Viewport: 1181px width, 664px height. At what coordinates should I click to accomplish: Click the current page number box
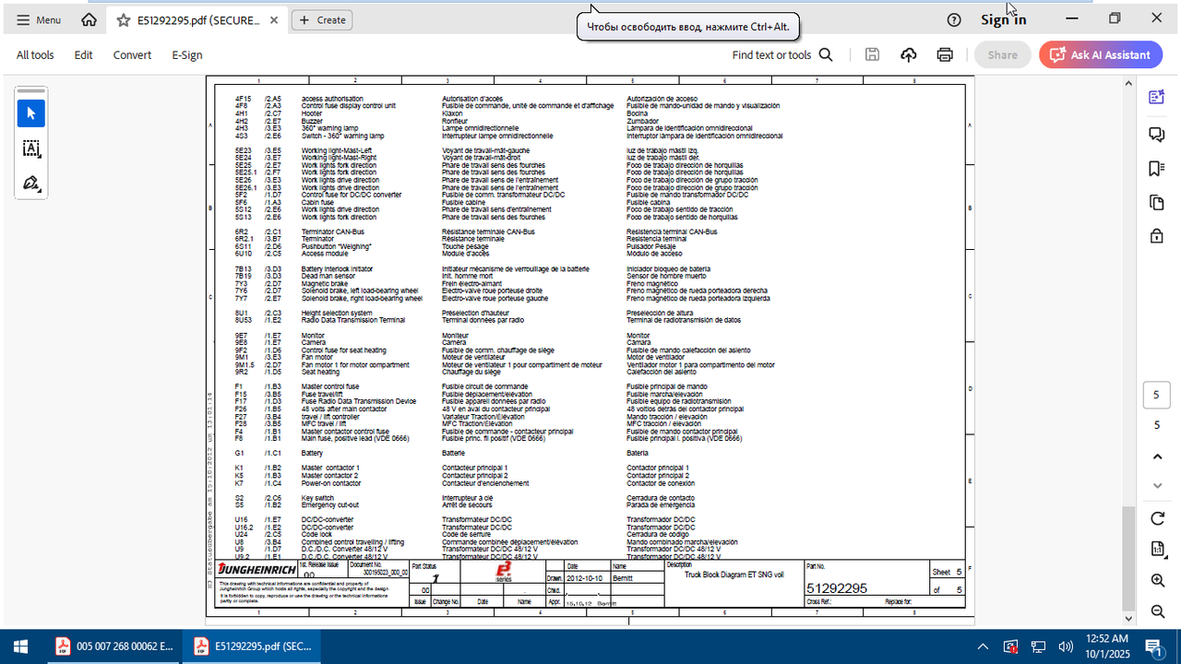pos(1157,396)
